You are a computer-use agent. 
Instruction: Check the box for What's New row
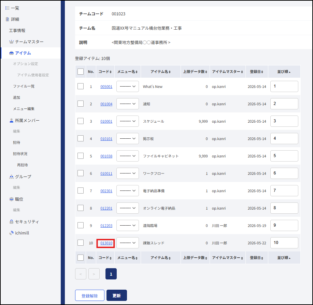tap(81, 86)
